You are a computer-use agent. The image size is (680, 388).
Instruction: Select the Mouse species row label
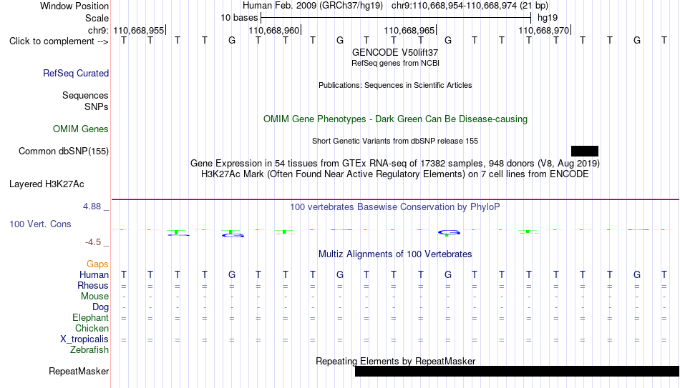tap(94, 297)
